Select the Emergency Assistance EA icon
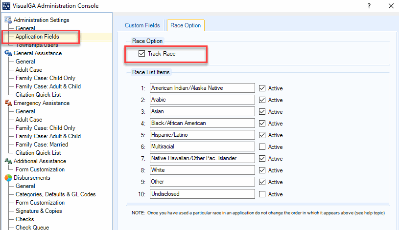This screenshot has height=230, width=399. click(x=8, y=103)
